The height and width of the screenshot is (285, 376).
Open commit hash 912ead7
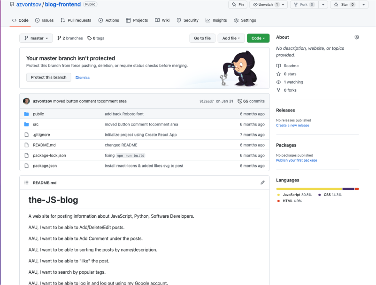207,101
